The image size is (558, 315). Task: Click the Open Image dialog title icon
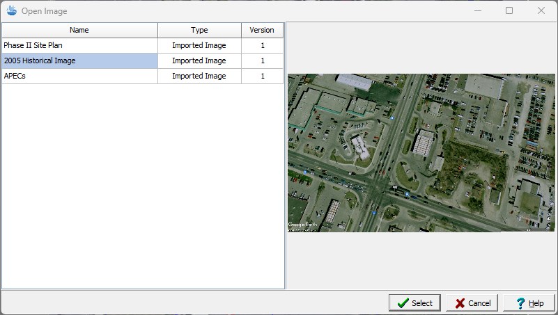click(12, 11)
